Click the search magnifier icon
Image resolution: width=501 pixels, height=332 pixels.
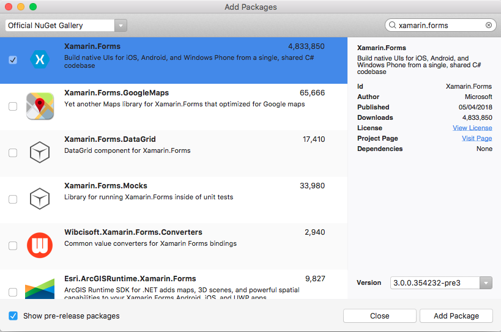[392, 26]
